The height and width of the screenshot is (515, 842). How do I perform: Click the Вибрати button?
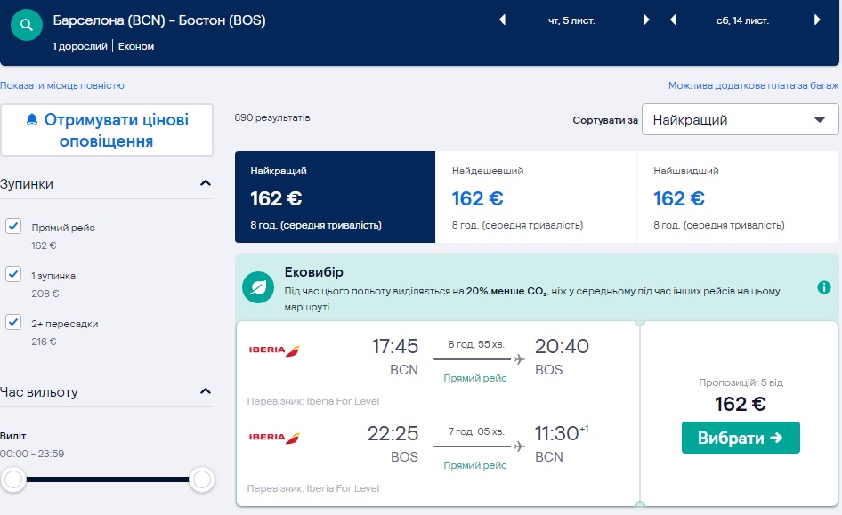[741, 438]
